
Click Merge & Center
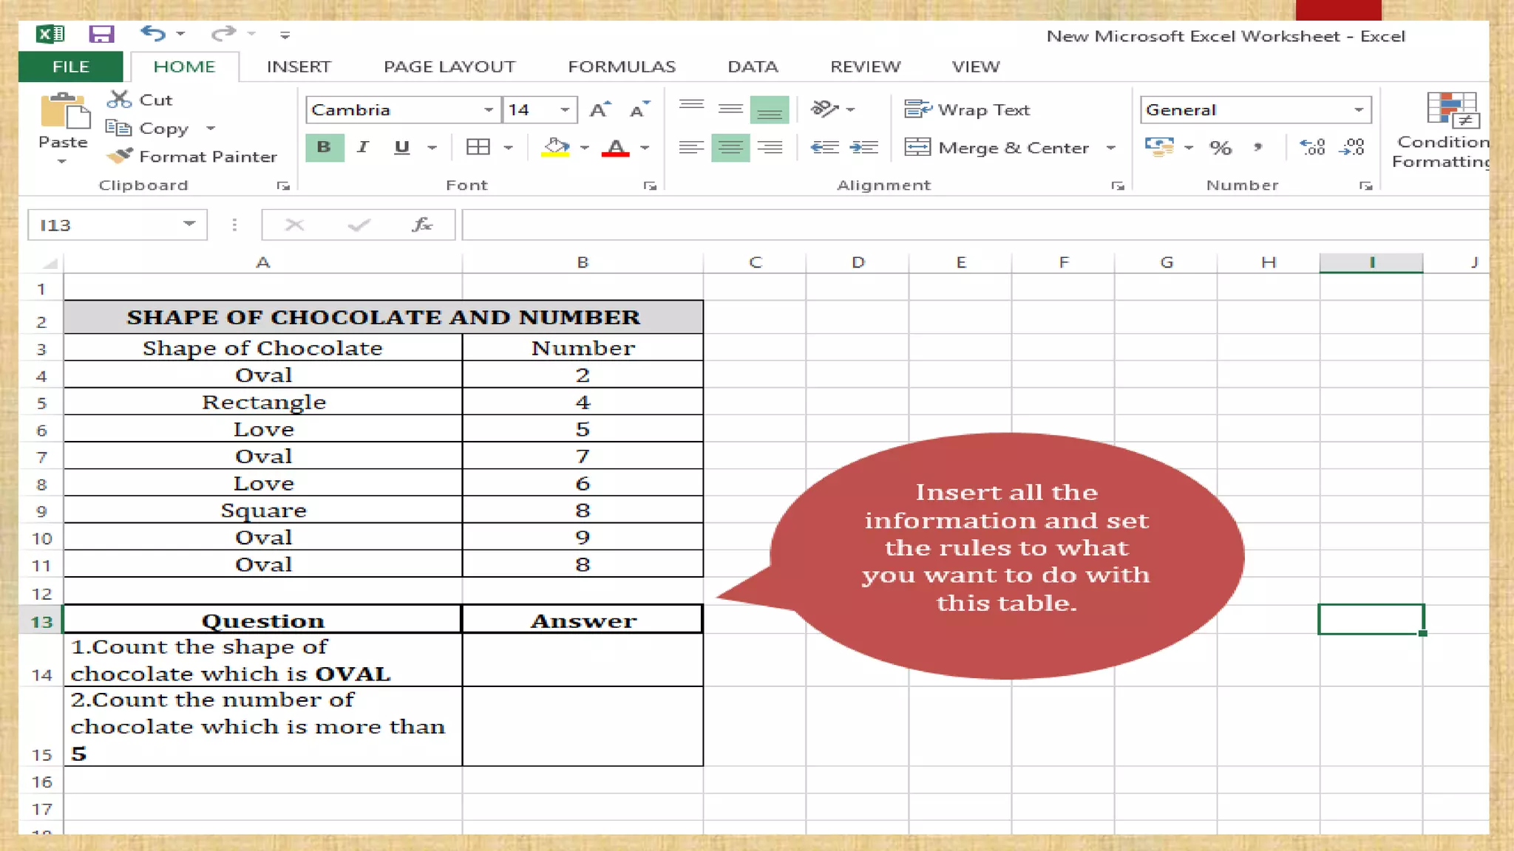coord(997,148)
